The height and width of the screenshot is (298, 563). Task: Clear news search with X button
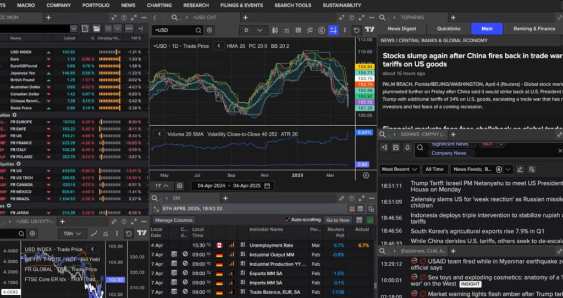coord(560,150)
